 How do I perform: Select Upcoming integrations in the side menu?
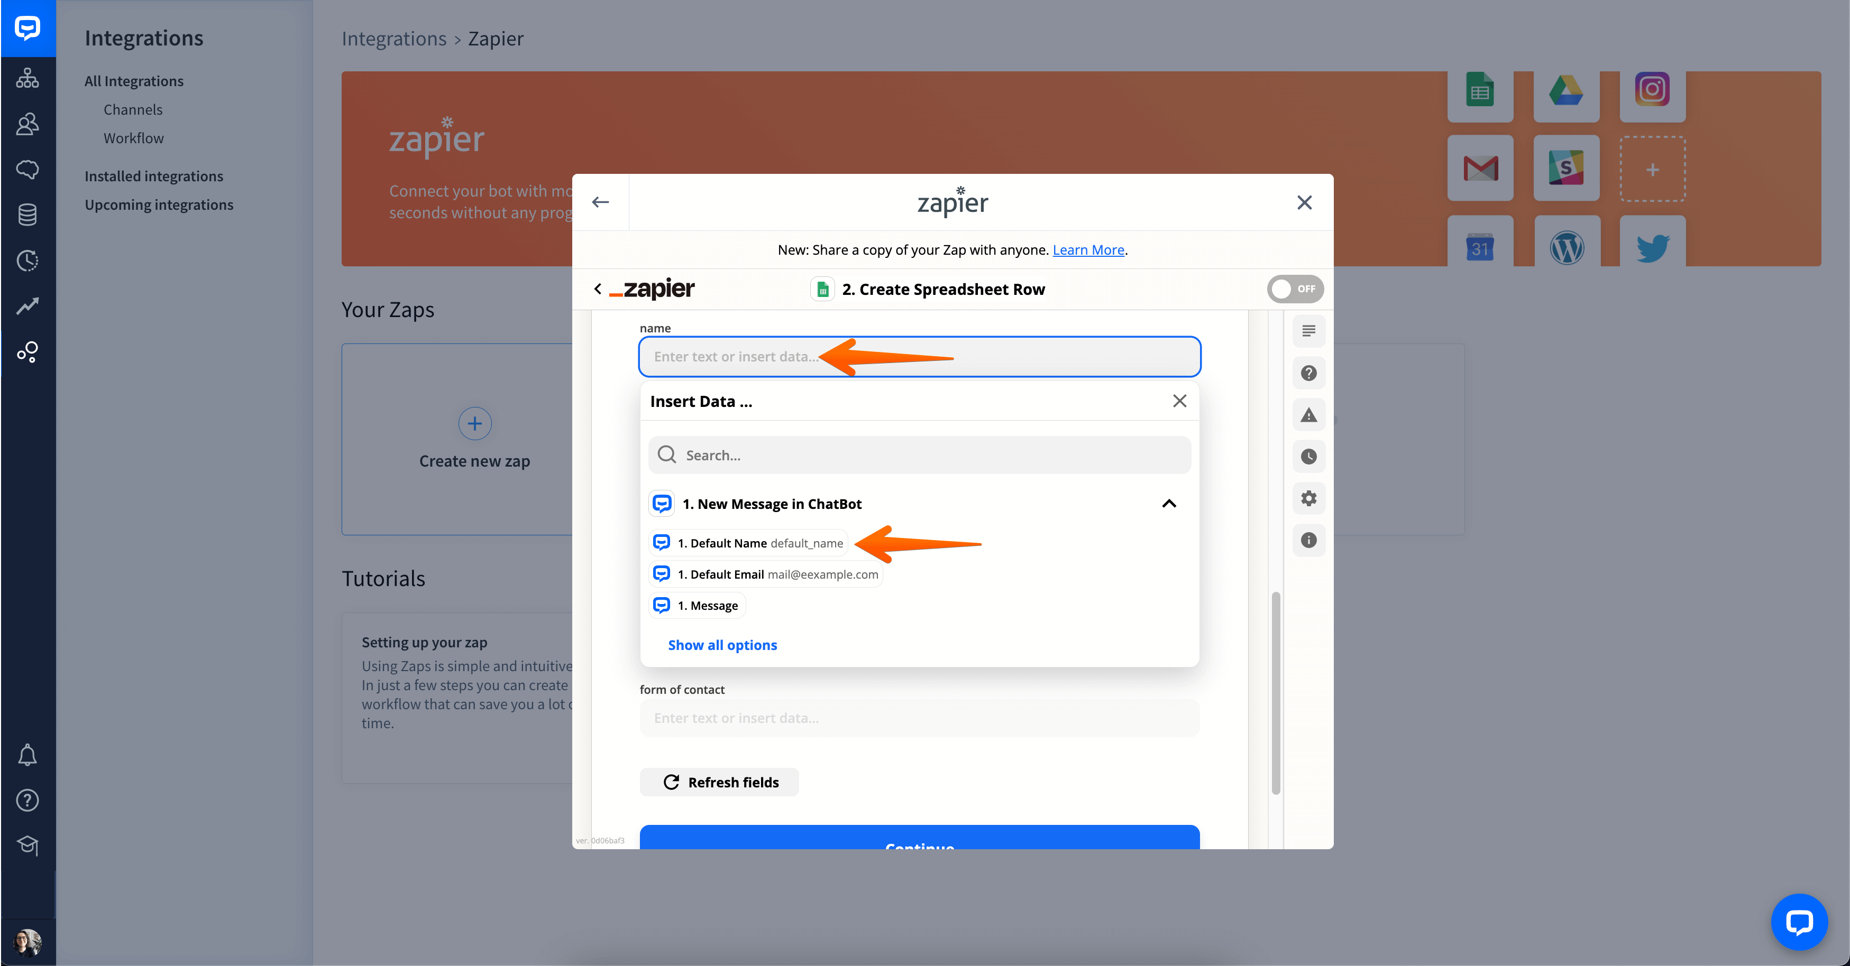tap(159, 205)
